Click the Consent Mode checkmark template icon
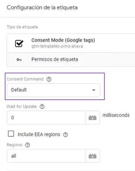 (x=19, y=43)
